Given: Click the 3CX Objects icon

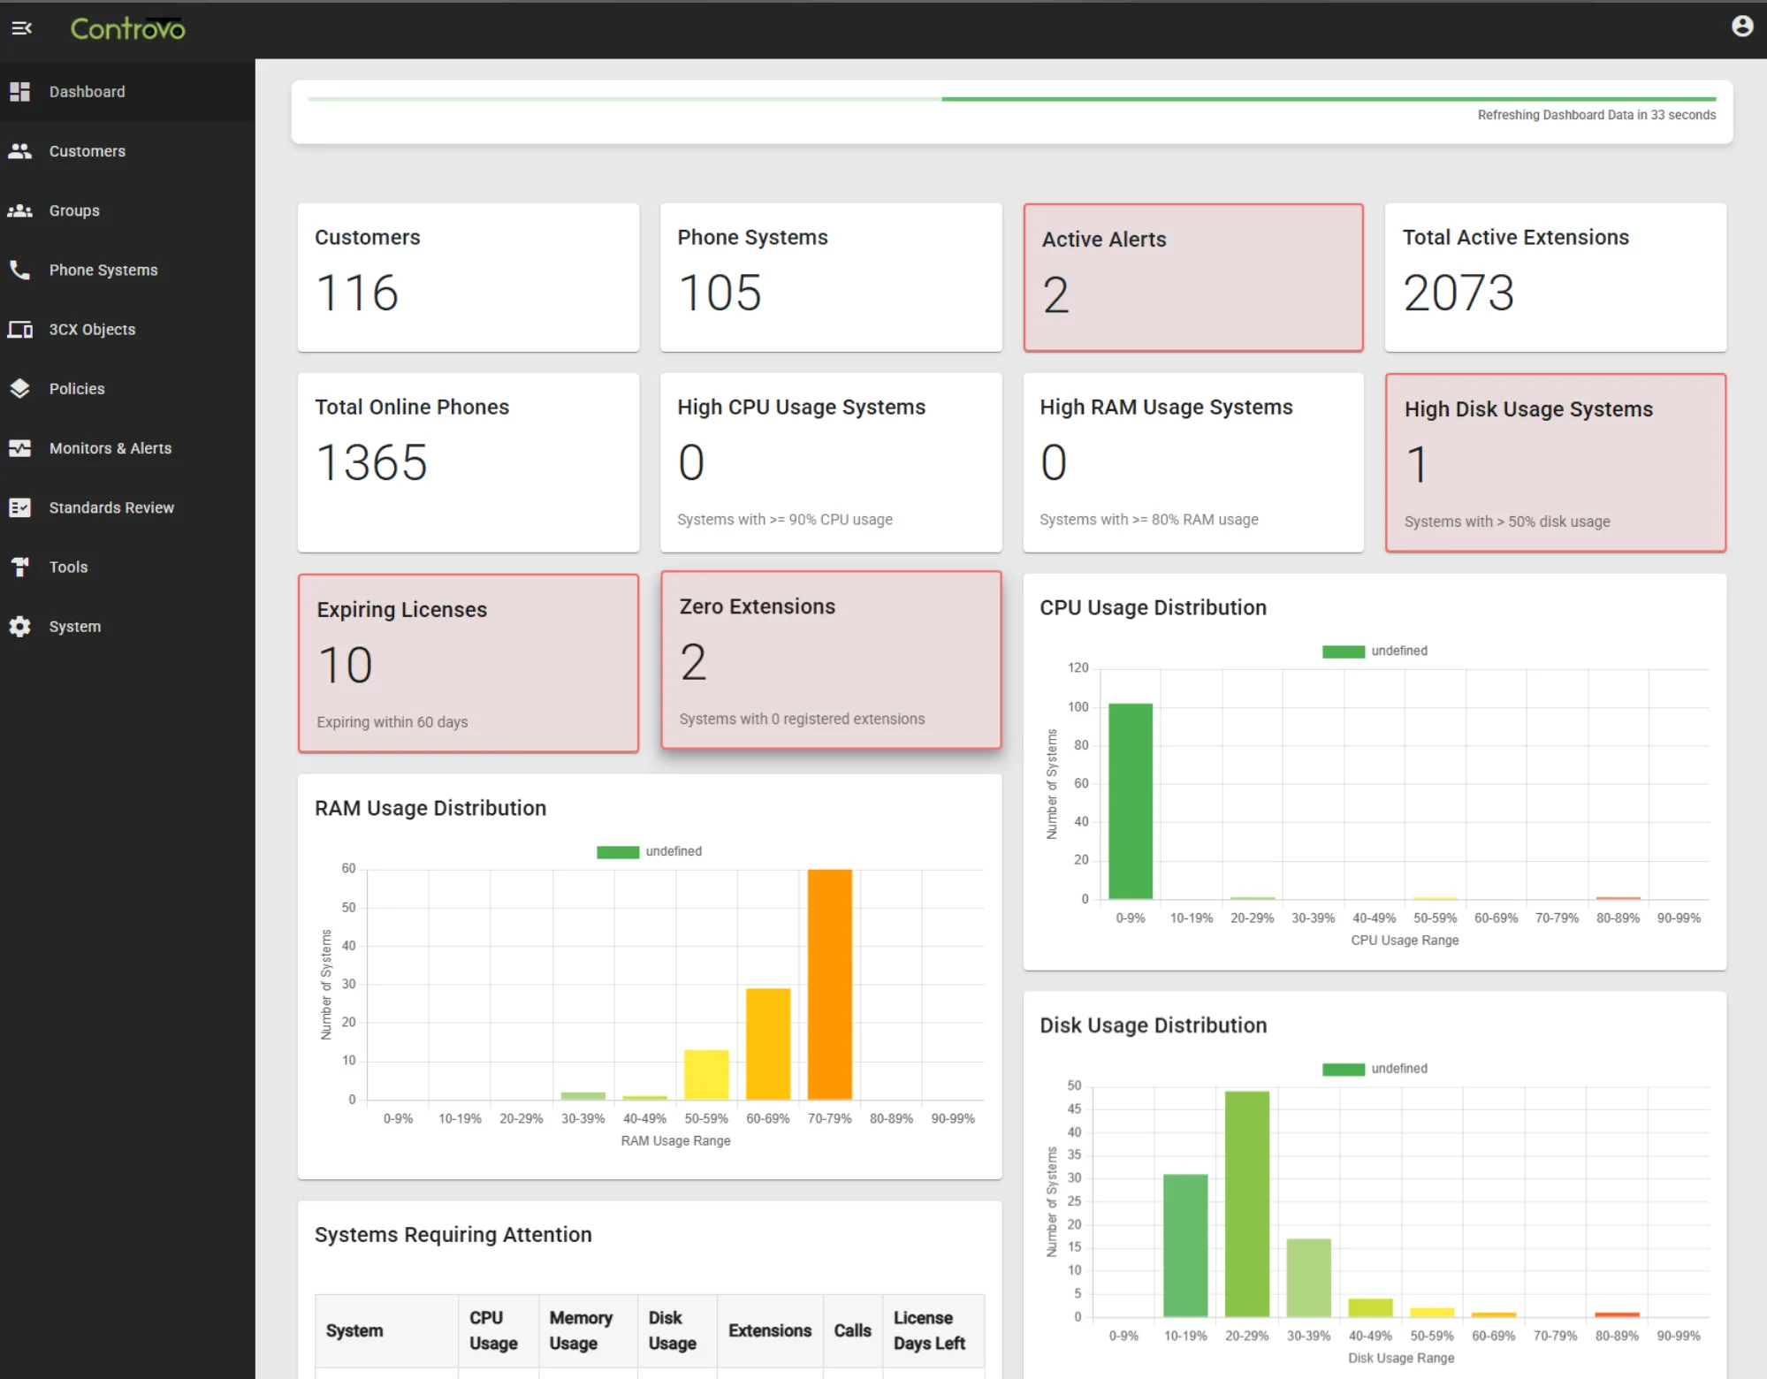Looking at the screenshot, I should (x=20, y=329).
